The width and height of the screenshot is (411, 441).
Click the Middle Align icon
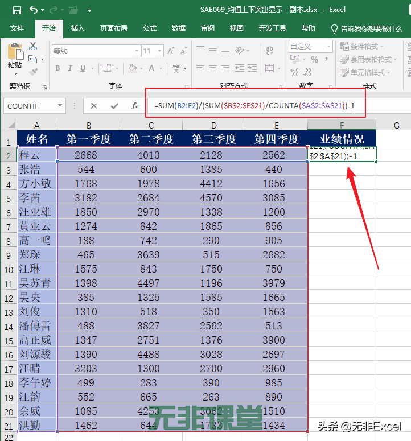(x=213, y=50)
